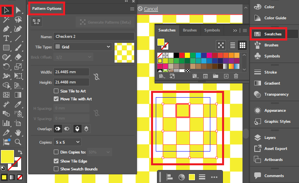Select the Swatches tab in floating panel
Viewport: 299px width, 183px height.
[167, 30]
